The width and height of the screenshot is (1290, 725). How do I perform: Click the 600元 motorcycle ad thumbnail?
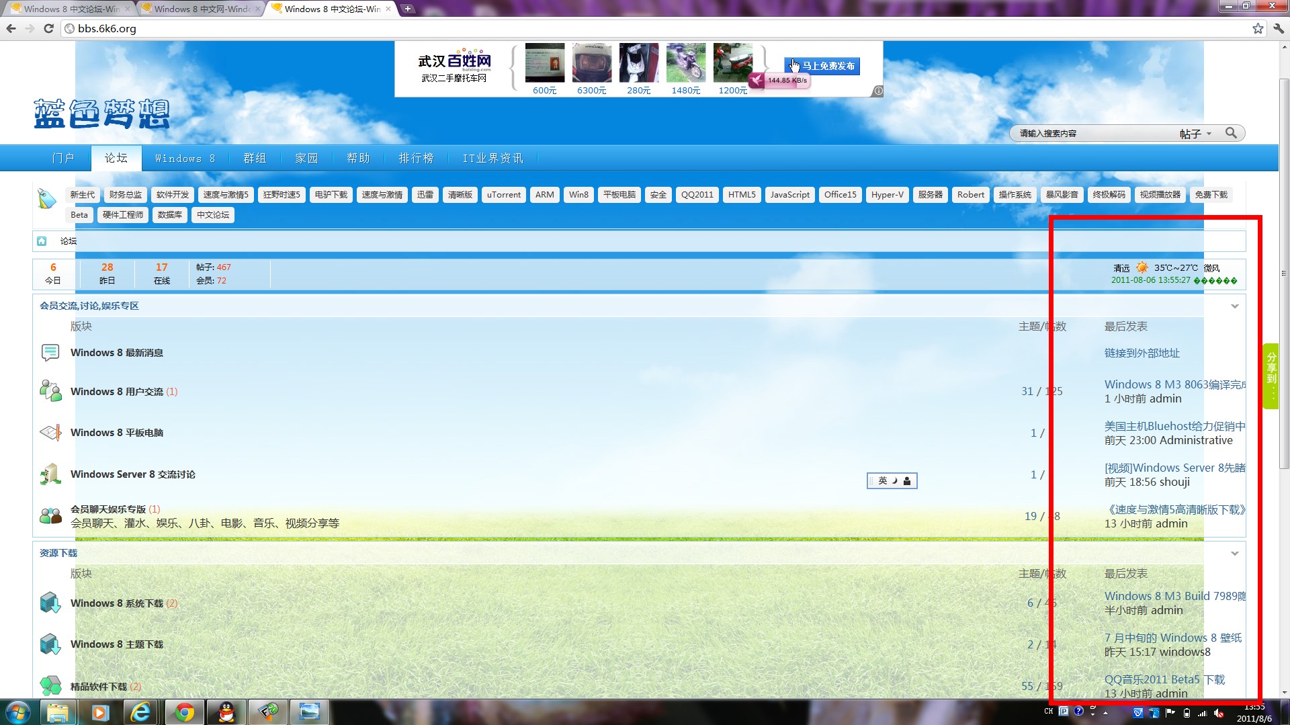tap(545, 63)
